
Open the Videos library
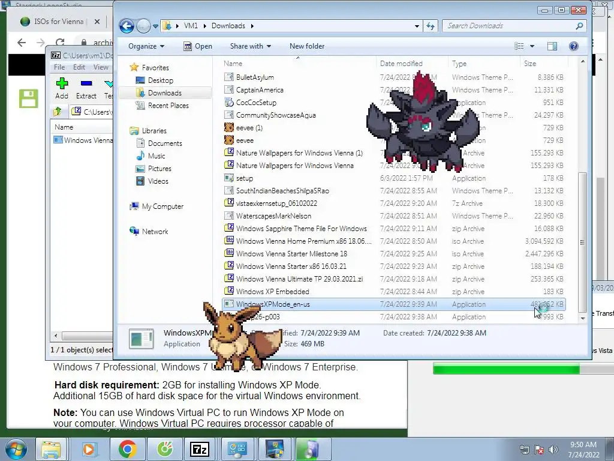(152, 181)
